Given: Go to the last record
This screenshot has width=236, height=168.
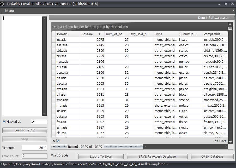Looking at the screenshot, I should point(116,146).
